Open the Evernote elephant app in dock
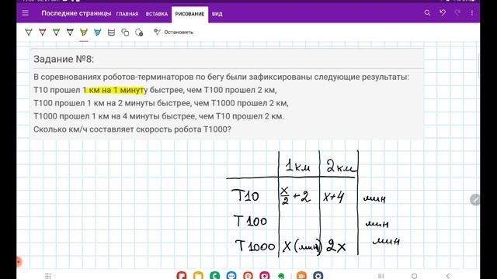The height and width of the screenshot is (279, 497). 281,276
